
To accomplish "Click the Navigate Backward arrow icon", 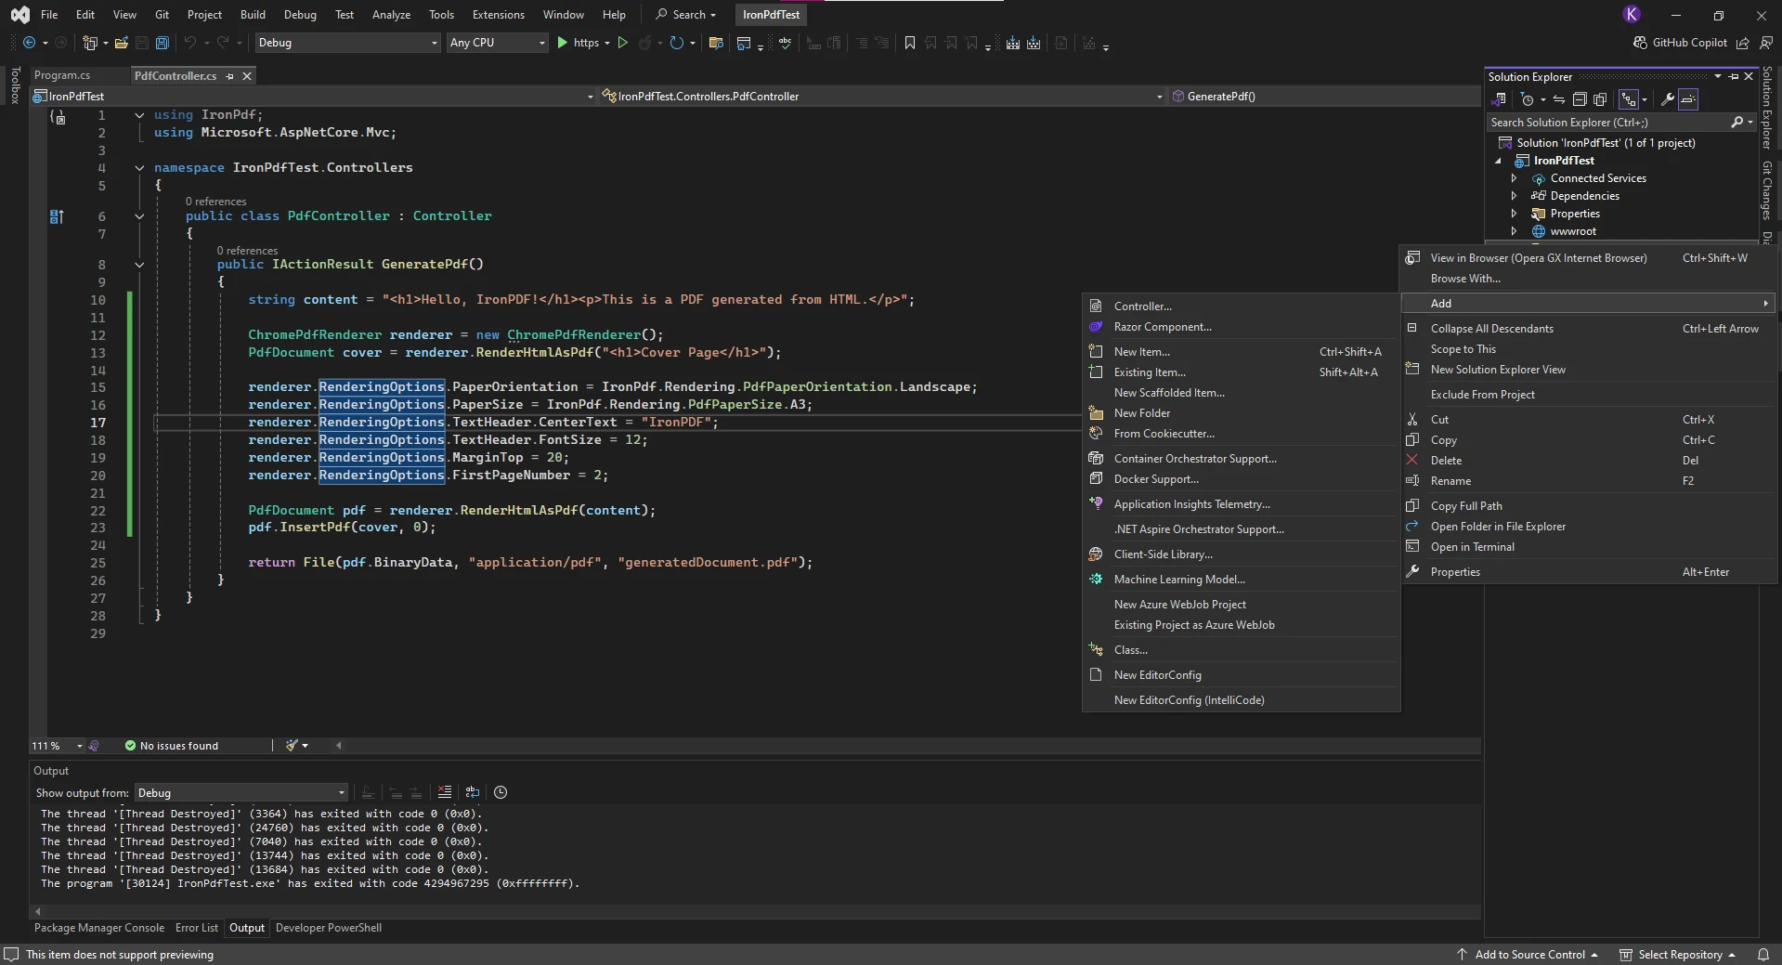I will click(x=30, y=43).
